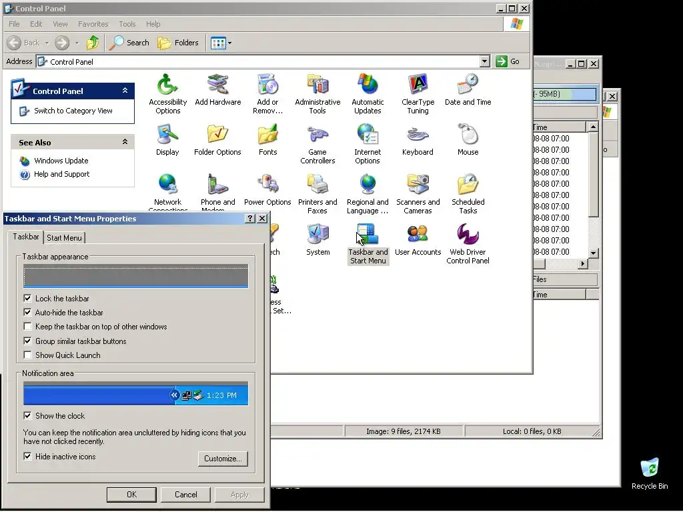The width and height of the screenshot is (683, 512).
Task: Open ClearType Tuning icon
Action: tap(418, 93)
